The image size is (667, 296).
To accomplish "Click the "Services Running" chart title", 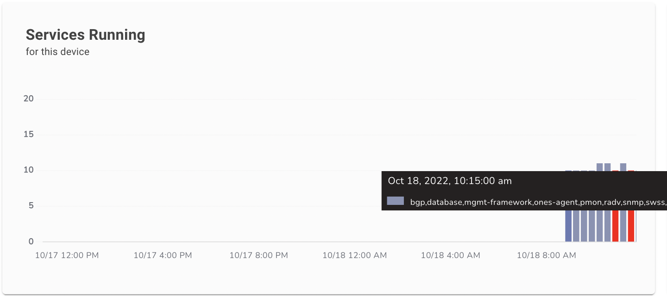I will point(85,35).
